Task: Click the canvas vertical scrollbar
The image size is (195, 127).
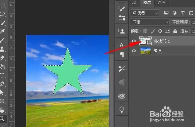Action: [x=112, y=90]
